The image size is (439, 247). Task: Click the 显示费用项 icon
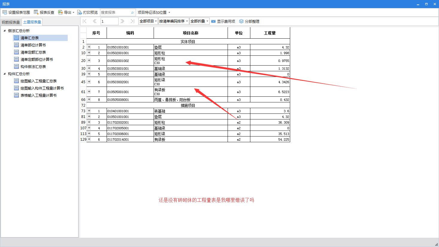pos(213,21)
